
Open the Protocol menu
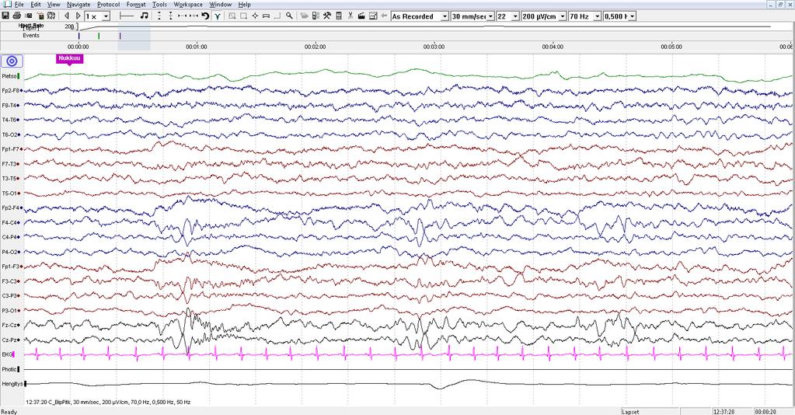[x=109, y=5]
